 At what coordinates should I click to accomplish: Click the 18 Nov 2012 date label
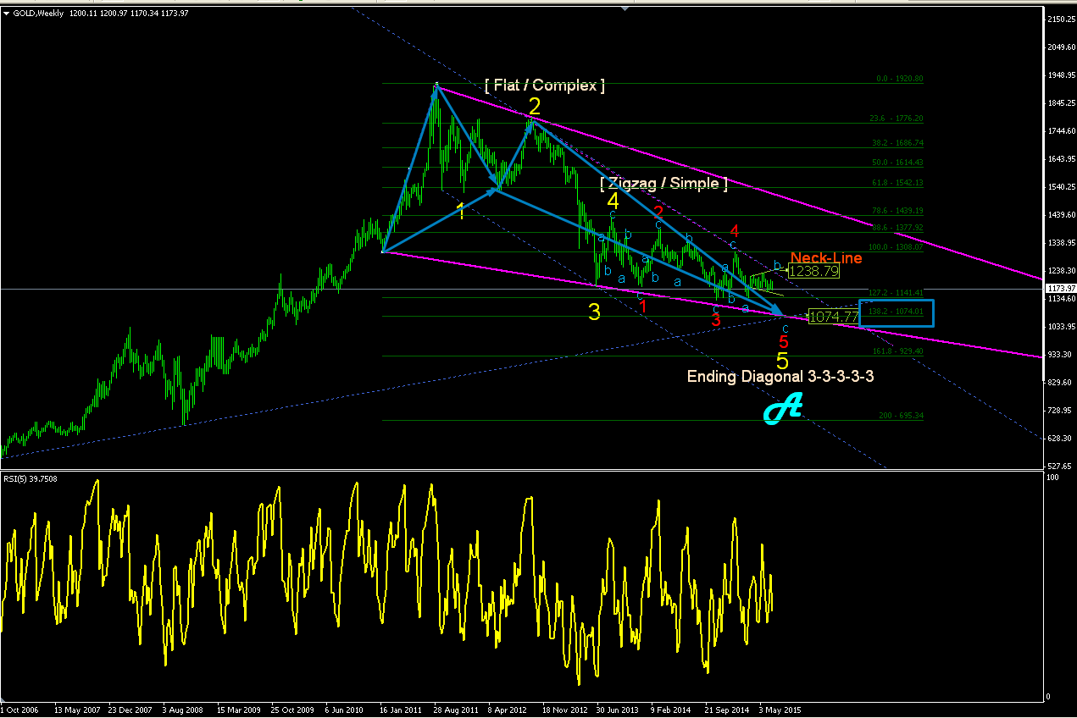coord(564,710)
